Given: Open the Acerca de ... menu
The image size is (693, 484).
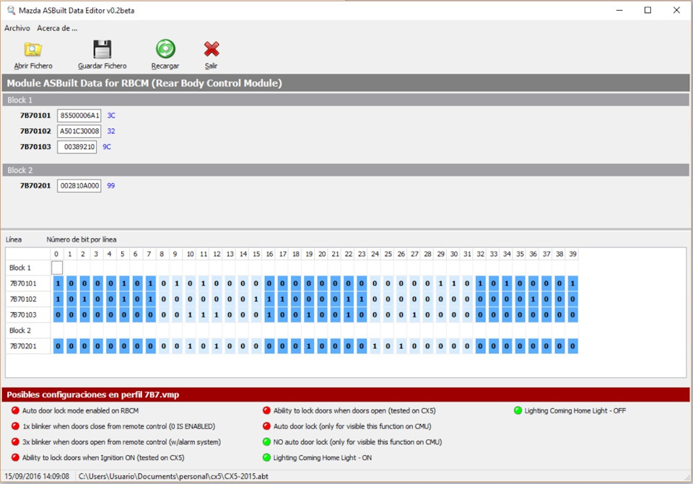Looking at the screenshot, I should pos(57,28).
